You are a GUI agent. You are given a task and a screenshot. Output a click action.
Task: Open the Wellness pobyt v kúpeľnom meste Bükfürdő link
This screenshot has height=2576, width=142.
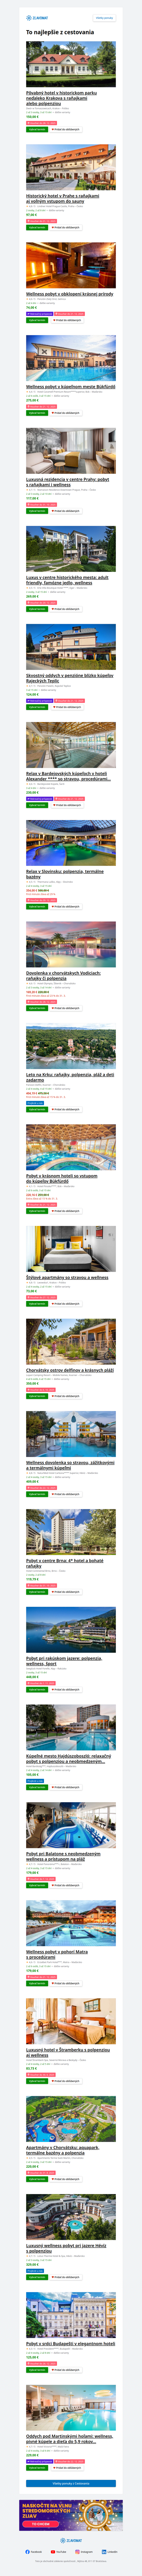click(70, 386)
